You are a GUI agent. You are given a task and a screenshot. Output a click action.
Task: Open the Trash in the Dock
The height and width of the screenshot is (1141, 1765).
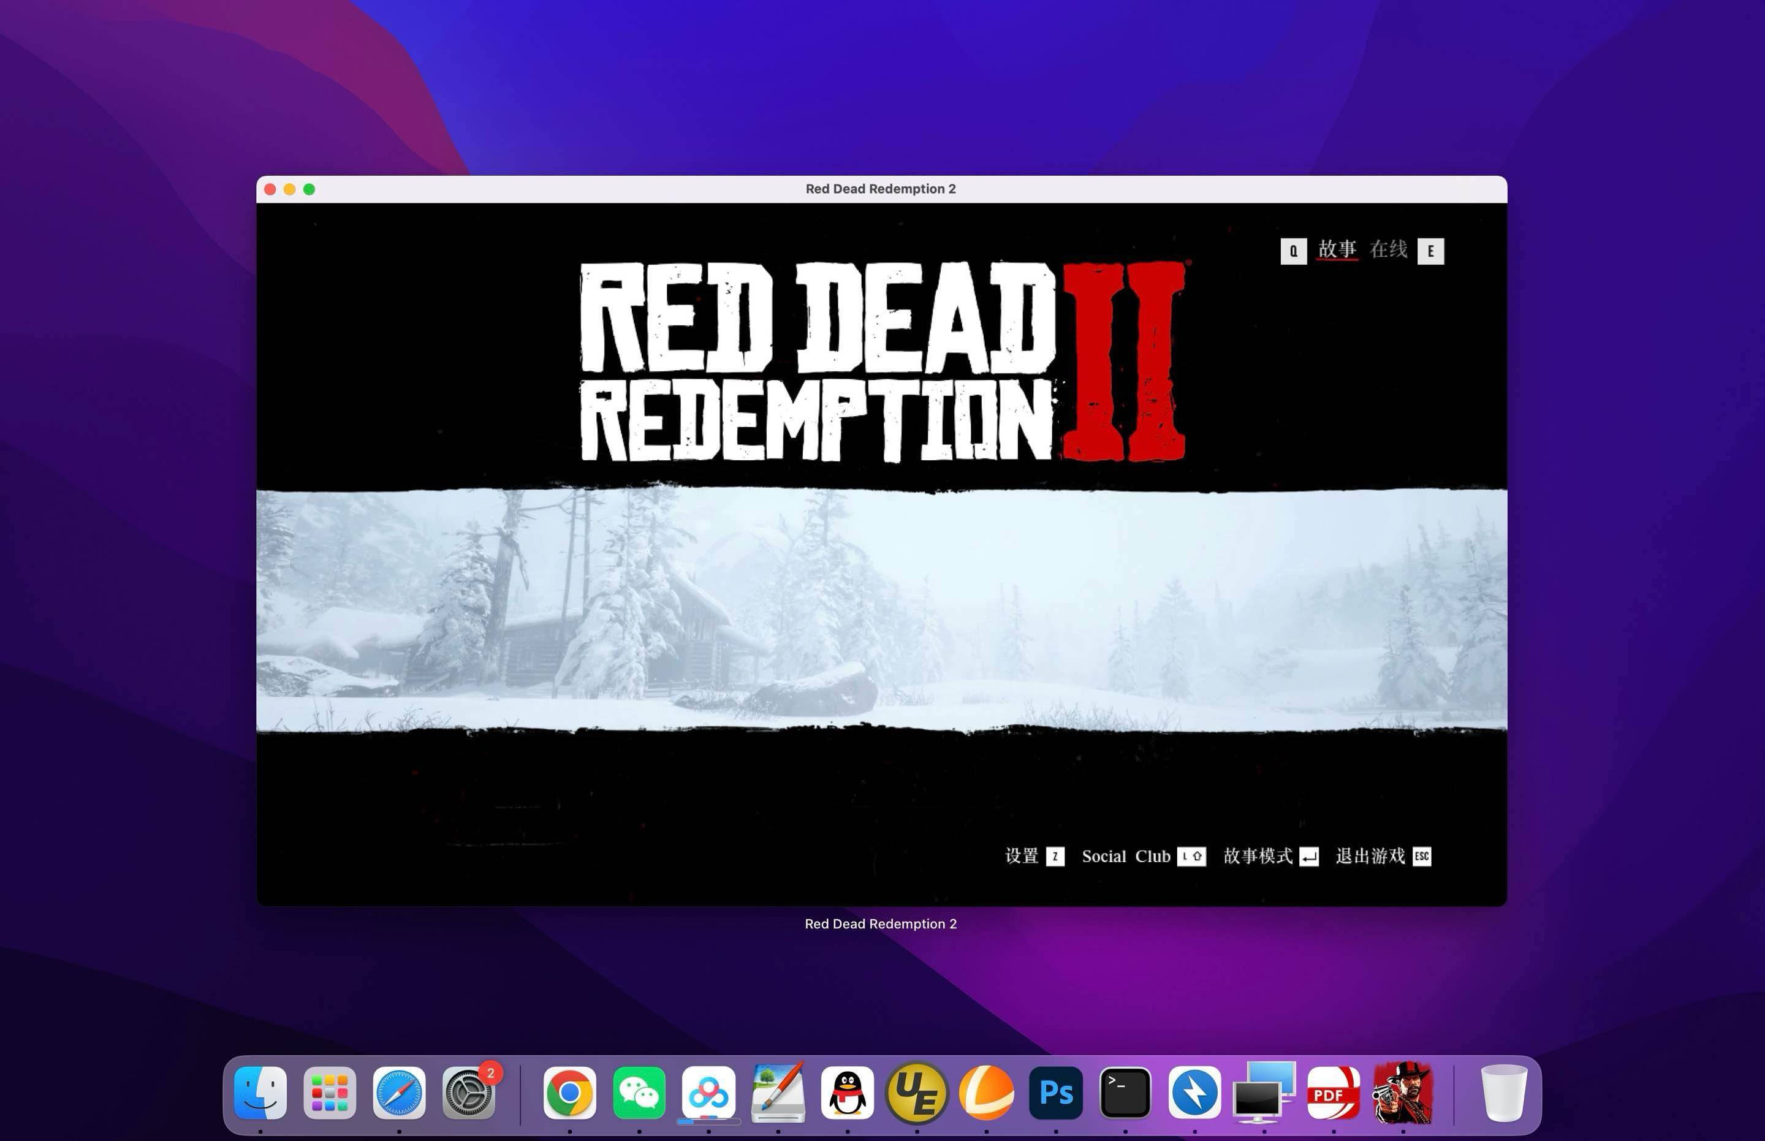tap(1503, 1093)
